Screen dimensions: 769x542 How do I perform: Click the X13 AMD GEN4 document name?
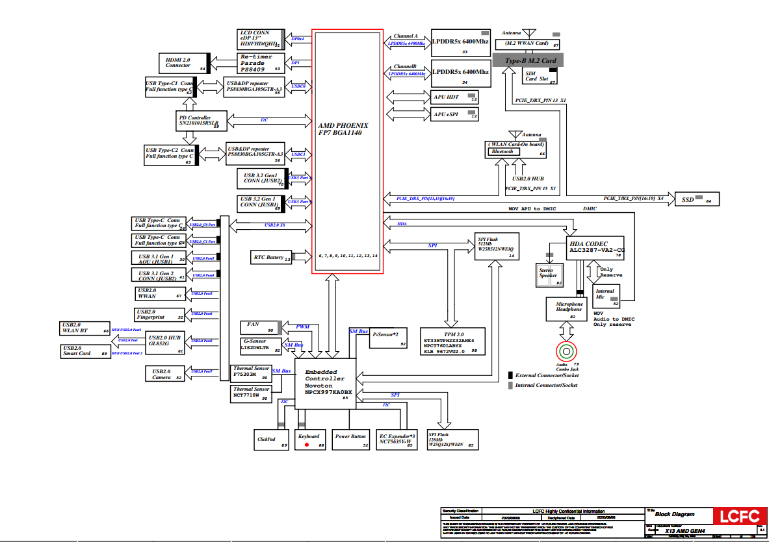click(x=684, y=531)
